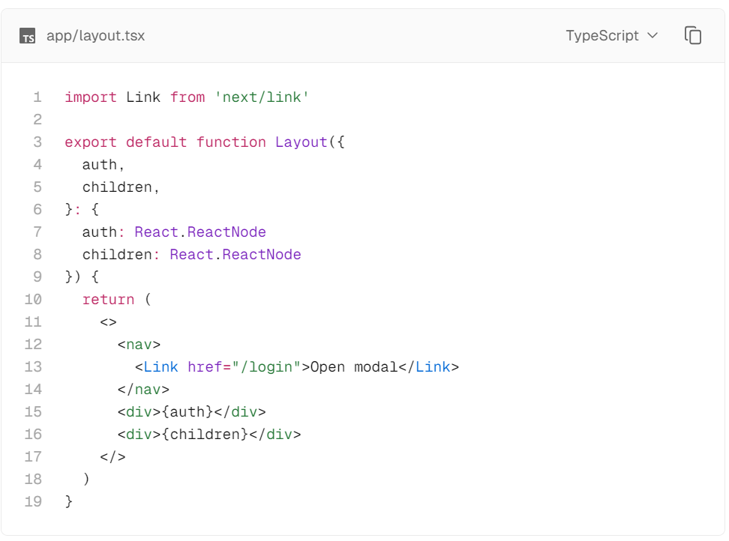The width and height of the screenshot is (729, 541).
Task: Click the opening fragment <> on line 11
Action: [x=108, y=321]
